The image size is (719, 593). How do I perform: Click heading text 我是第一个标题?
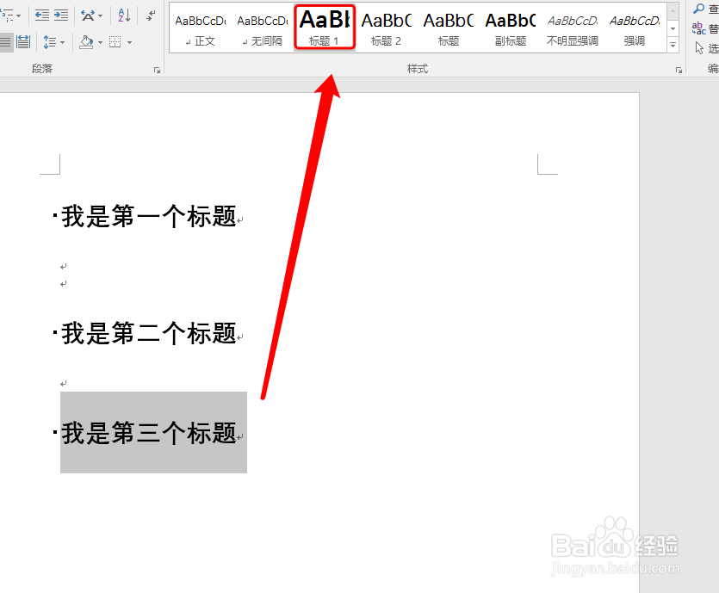tap(149, 216)
